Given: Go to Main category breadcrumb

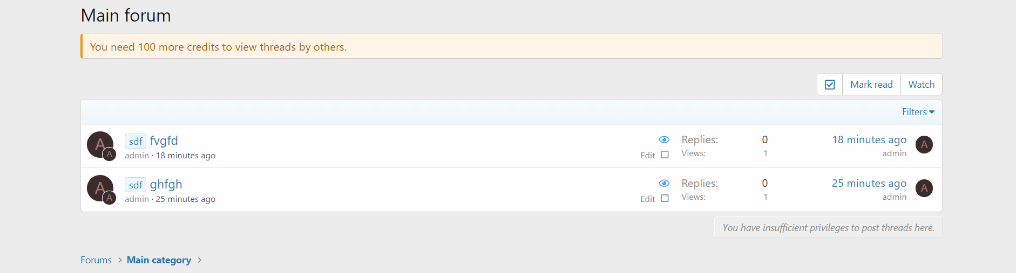Looking at the screenshot, I should pos(159,260).
